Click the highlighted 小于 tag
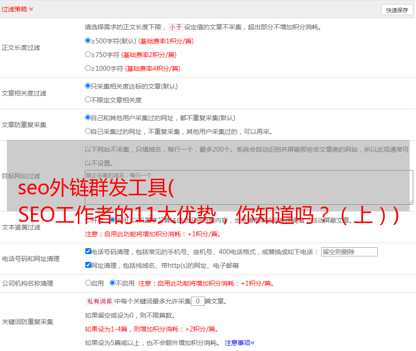 pyautogui.click(x=176, y=27)
